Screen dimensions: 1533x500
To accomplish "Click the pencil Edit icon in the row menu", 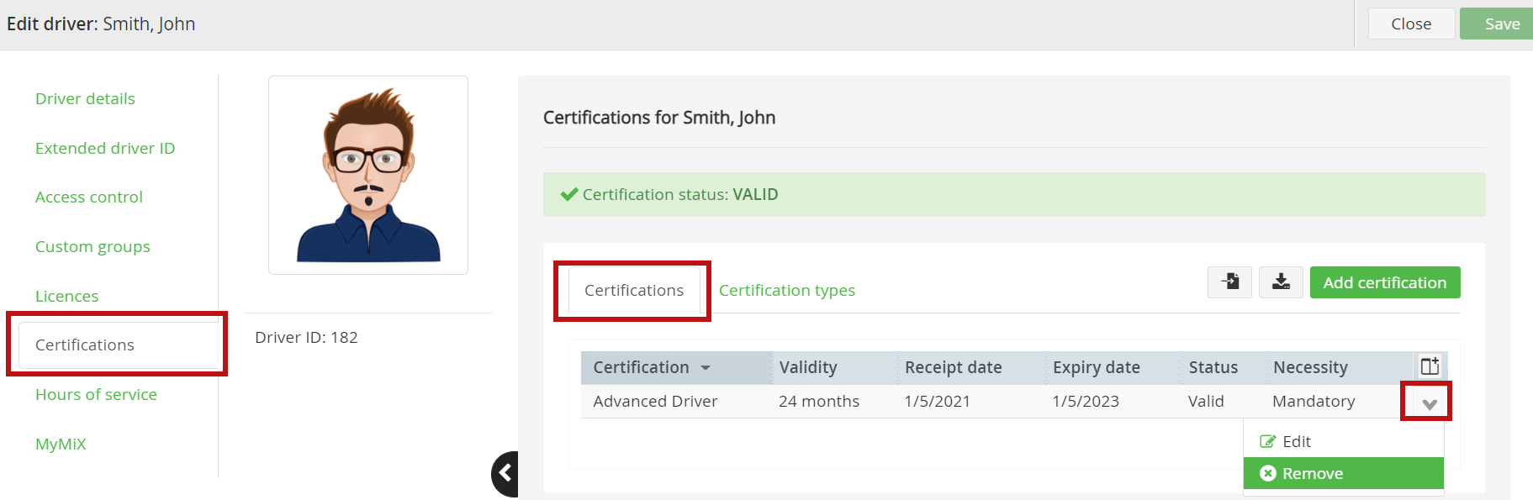I will [x=1267, y=441].
